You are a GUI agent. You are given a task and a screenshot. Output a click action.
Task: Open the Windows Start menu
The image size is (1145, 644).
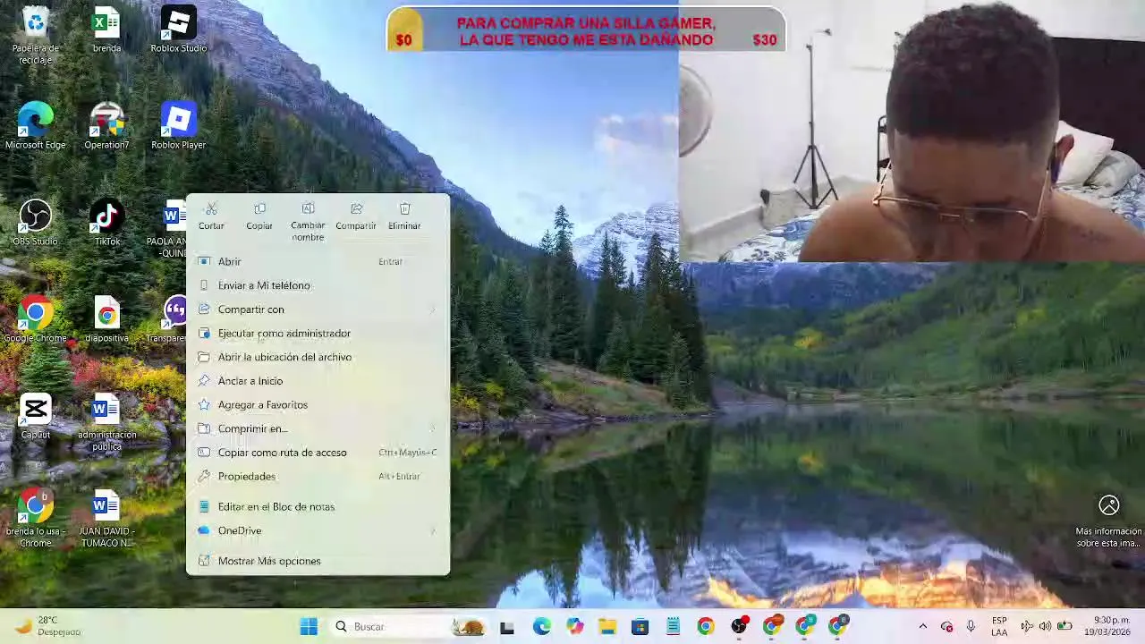[309, 627]
